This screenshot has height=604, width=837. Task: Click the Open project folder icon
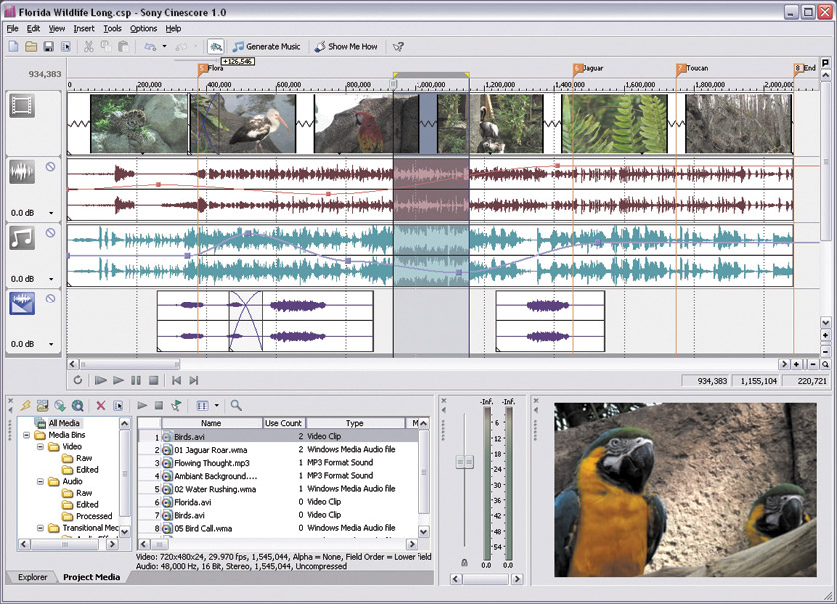pyautogui.click(x=31, y=47)
